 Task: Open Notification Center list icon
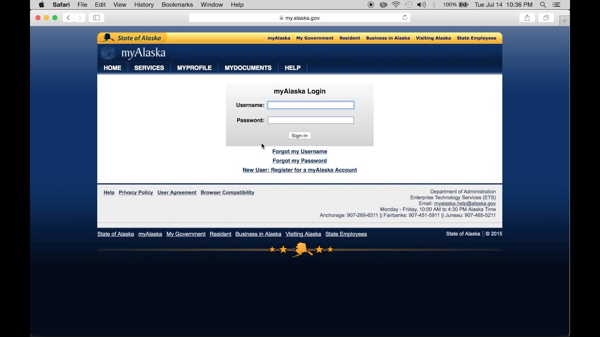pyautogui.click(x=556, y=5)
